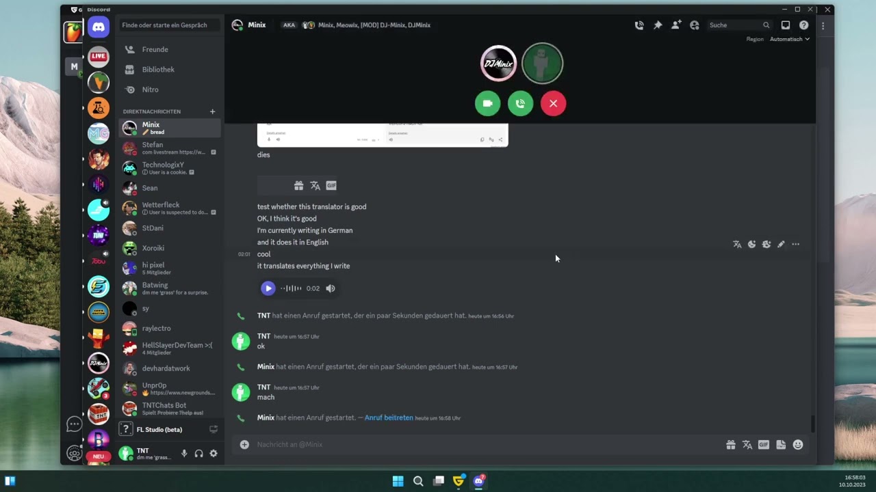The image size is (876, 492).
Task: Decline call with red X button
Action: [x=553, y=103]
